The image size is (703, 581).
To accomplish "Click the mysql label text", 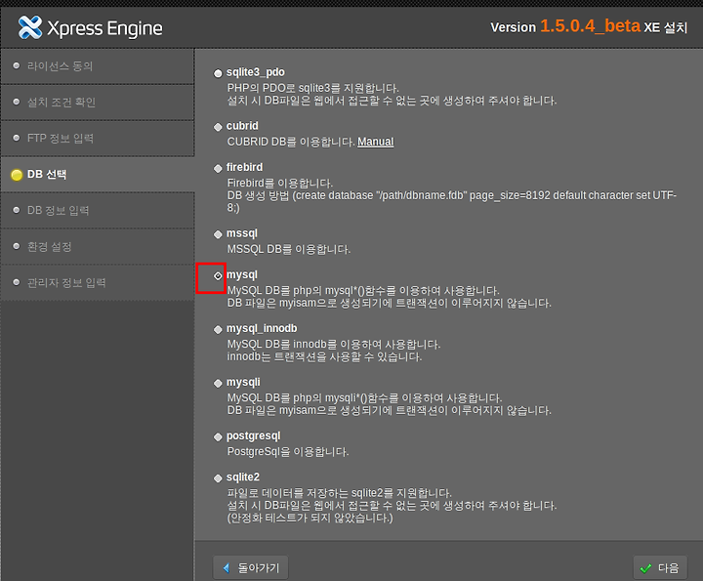I will [242, 274].
